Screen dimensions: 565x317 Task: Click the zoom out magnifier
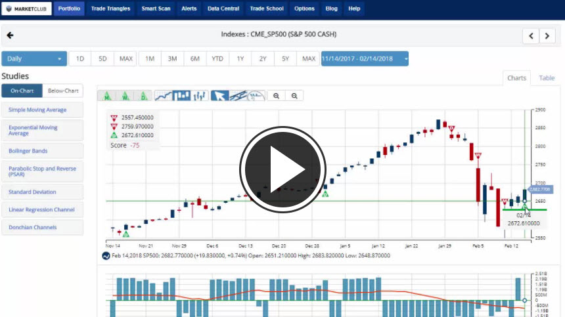point(294,96)
